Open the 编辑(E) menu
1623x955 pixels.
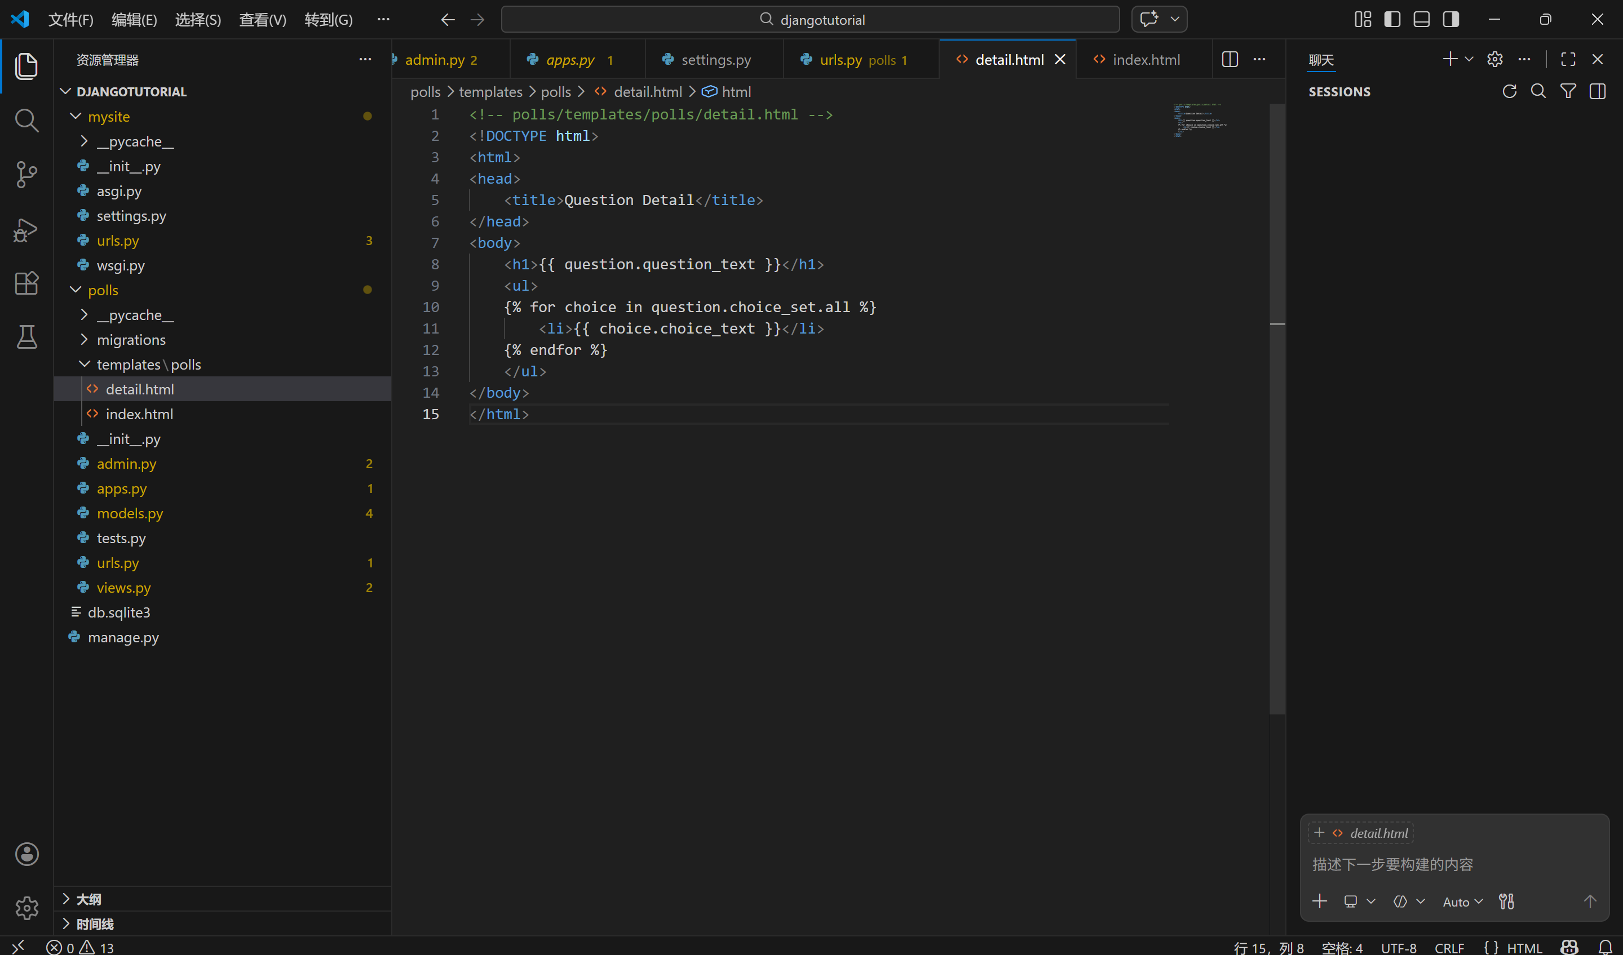click(134, 19)
